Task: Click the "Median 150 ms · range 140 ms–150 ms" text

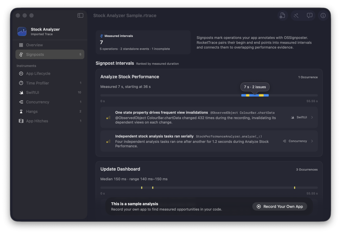Action: click(134, 179)
